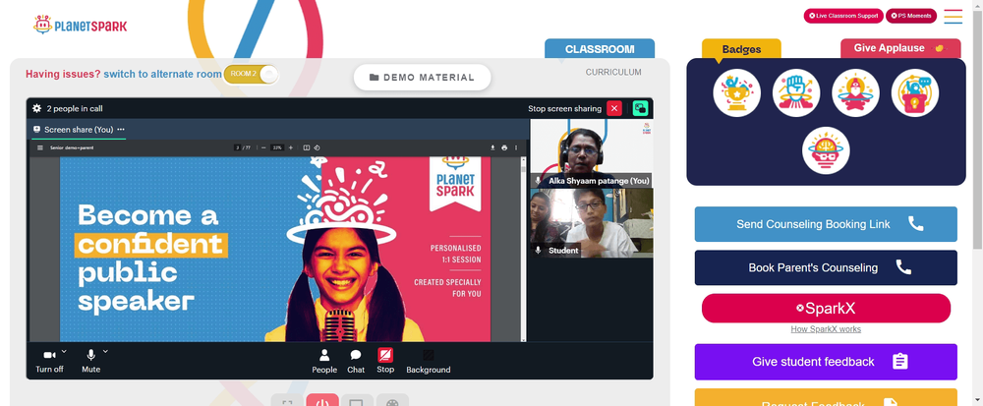Award the raised fist badge
Viewport: 983px width, 406px height.
pyautogui.click(x=796, y=92)
